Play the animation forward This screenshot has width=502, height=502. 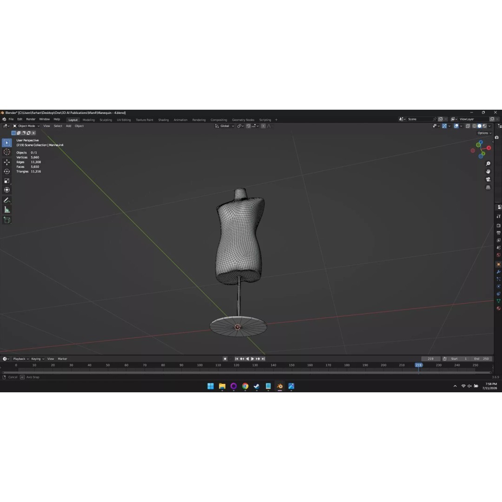pos(252,359)
